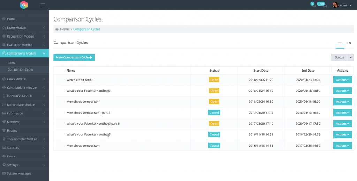Open Actions dropdown for Which credit card?
Viewport: 357px width, 181px height.
(342, 80)
